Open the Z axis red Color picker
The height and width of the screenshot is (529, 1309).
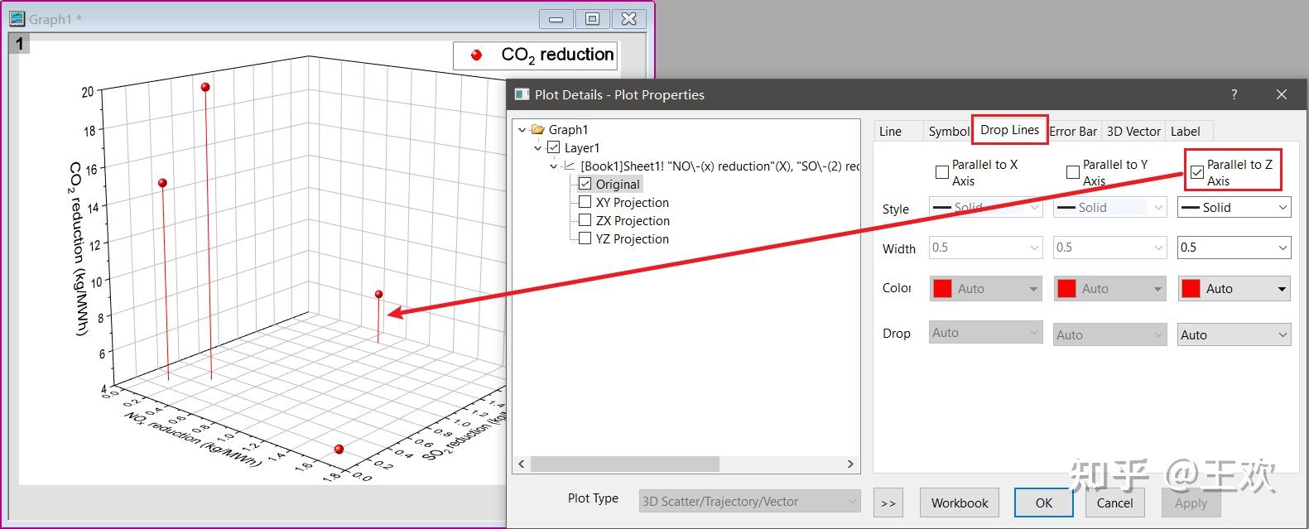pyautogui.click(x=1234, y=288)
